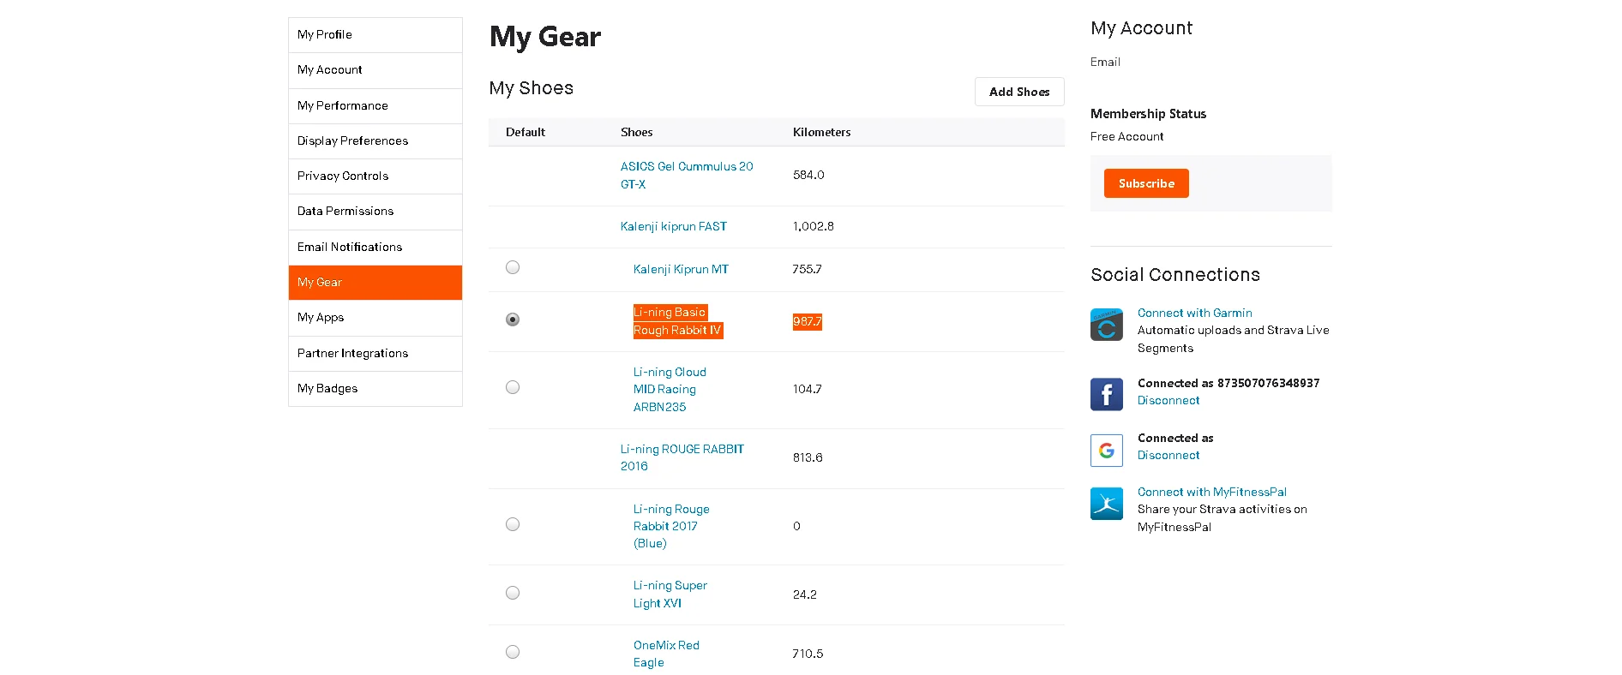Choose Li-ning Super Light XVI as default
This screenshot has width=1622, height=675.
[x=513, y=593]
